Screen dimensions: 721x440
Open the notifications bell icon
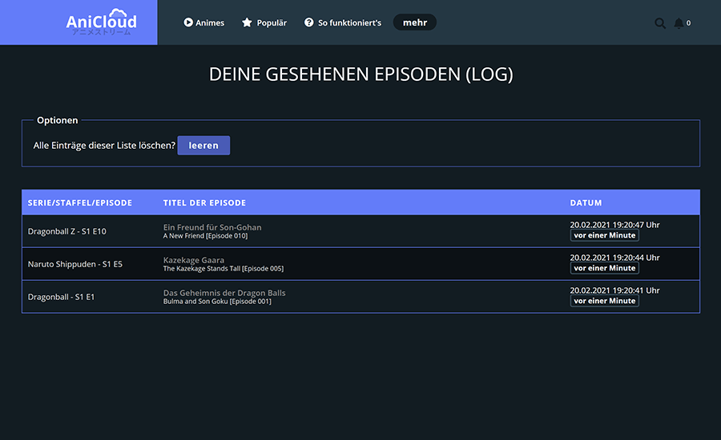tap(679, 23)
